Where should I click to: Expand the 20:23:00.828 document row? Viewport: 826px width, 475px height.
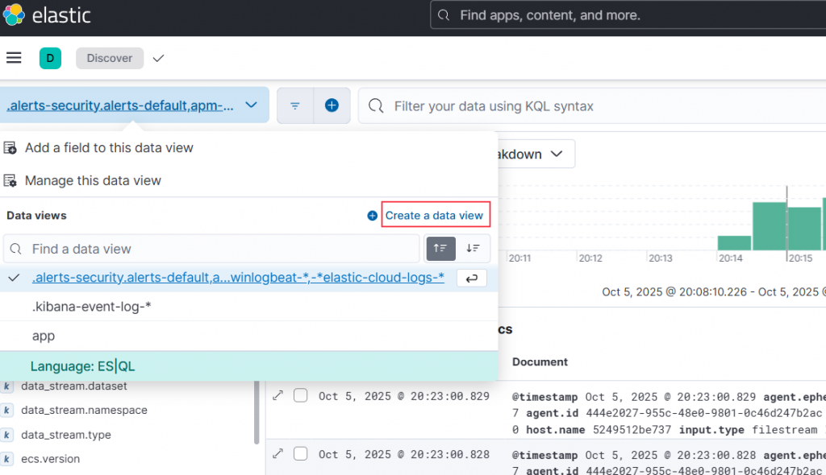[x=278, y=453]
